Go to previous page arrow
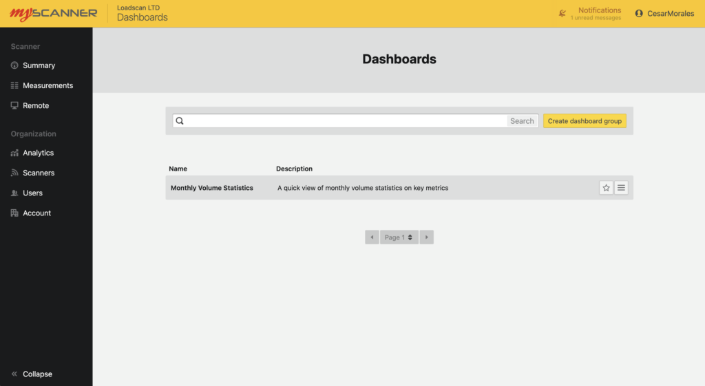 click(372, 237)
